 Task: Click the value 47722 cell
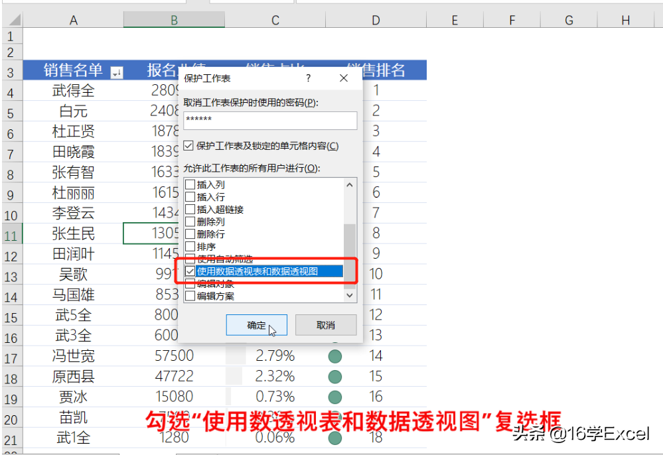click(174, 376)
